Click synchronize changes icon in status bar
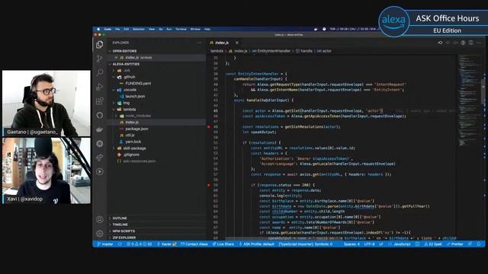Screen dimensions: 488x274 click(x=120, y=244)
